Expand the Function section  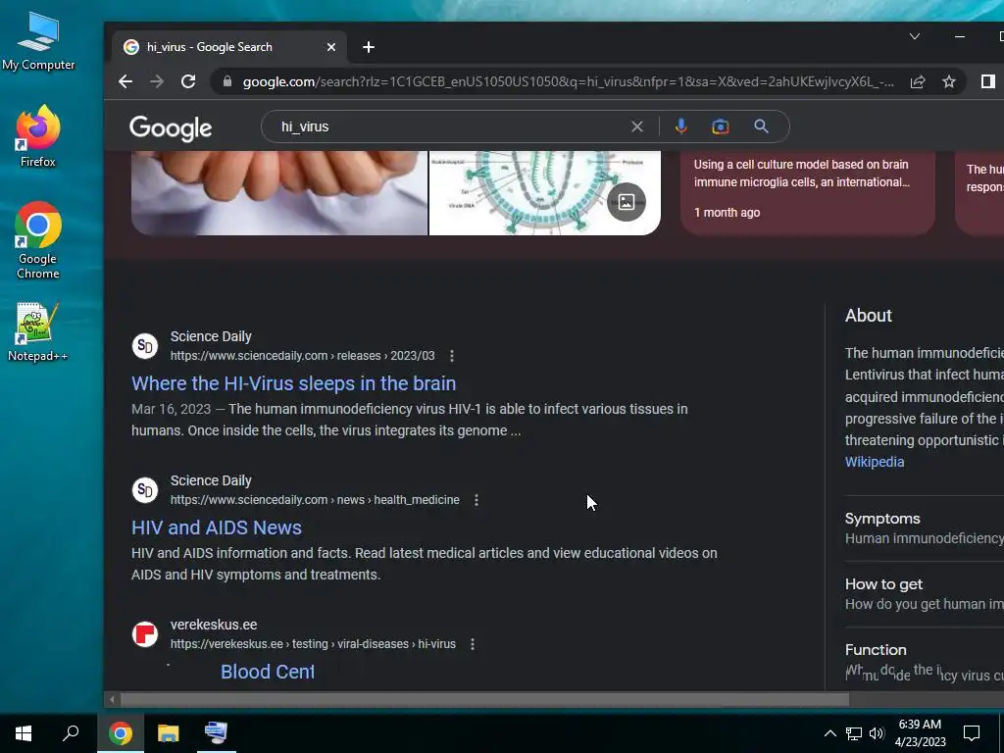tap(924, 661)
